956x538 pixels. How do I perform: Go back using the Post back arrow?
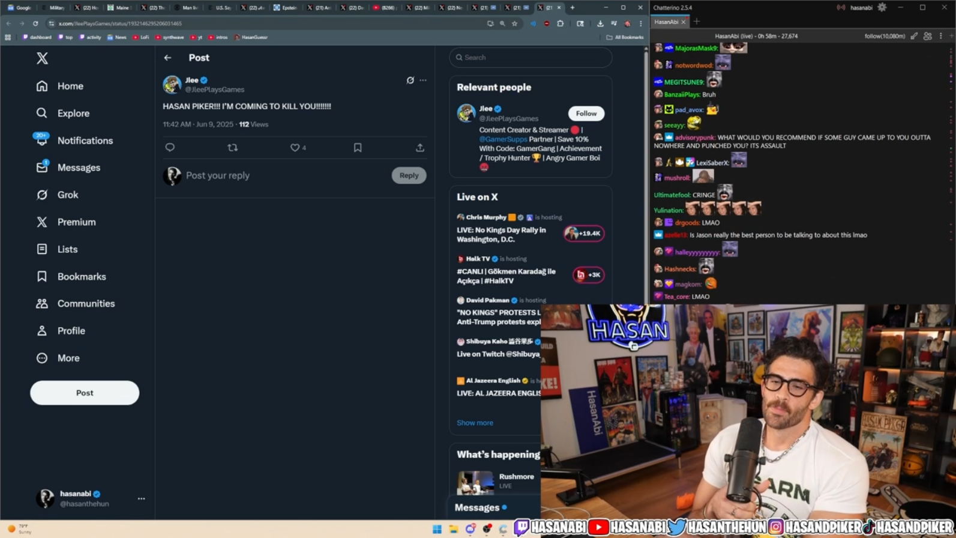pyautogui.click(x=167, y=58)
